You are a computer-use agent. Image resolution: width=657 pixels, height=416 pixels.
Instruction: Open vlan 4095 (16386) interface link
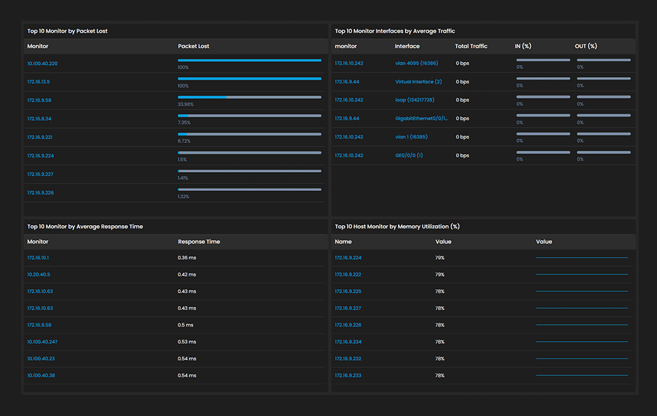point(416,63)
